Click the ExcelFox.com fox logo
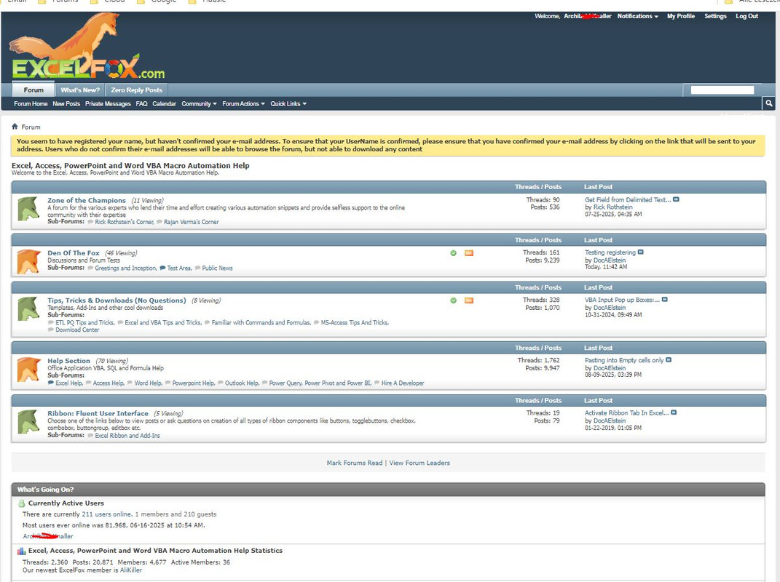Screen dimensions: 780x582 click(x=87, y=47)
